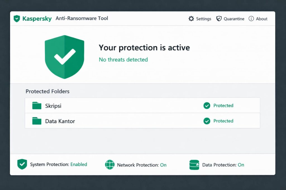Click the green checkmark beside Skripsi

[207, 106]
